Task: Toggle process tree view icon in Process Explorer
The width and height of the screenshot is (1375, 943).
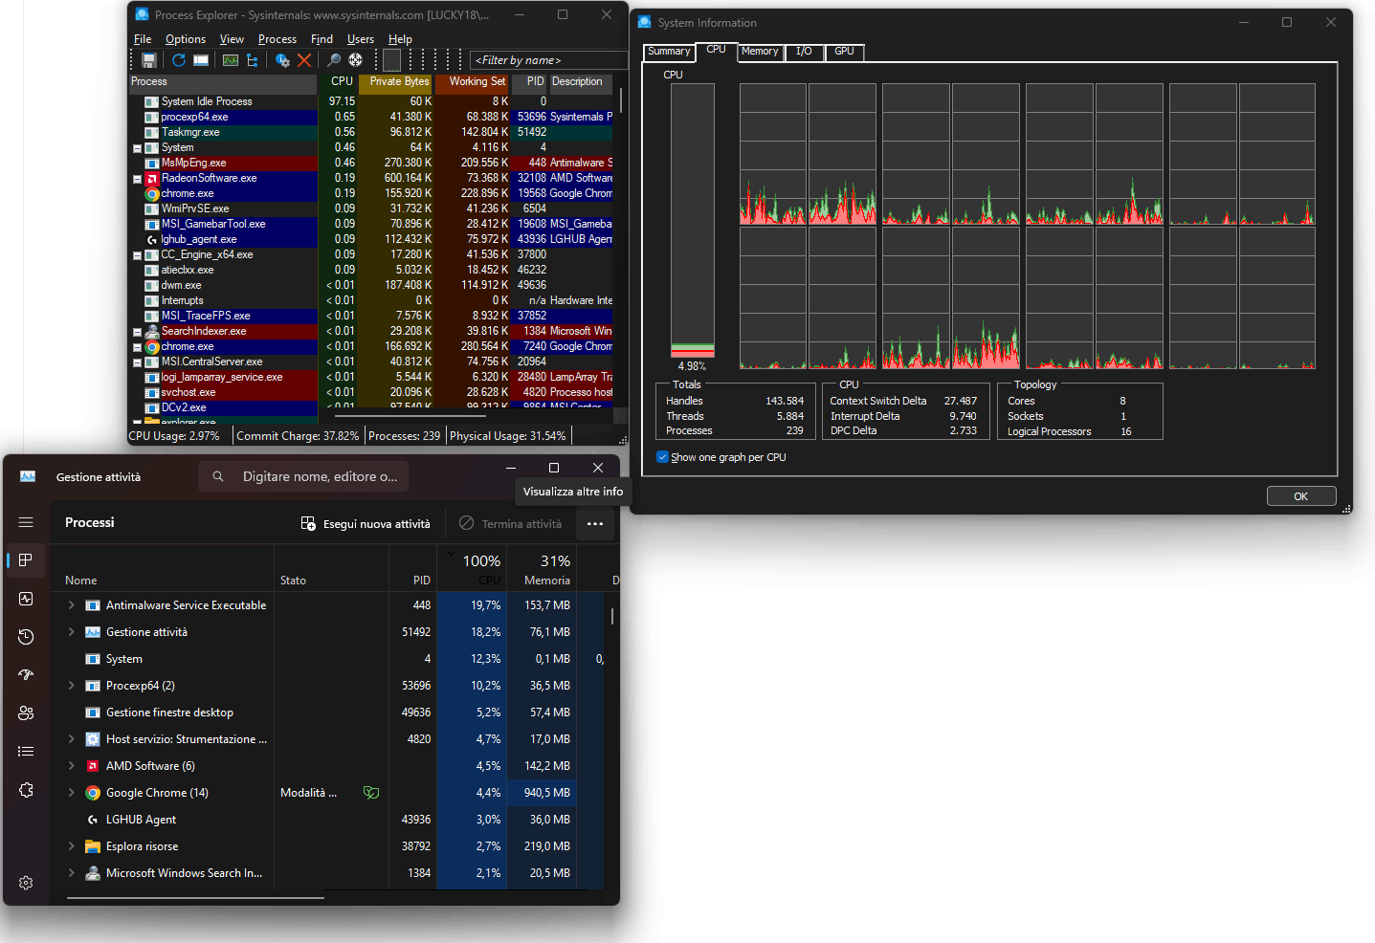Action: coord(253,60)
